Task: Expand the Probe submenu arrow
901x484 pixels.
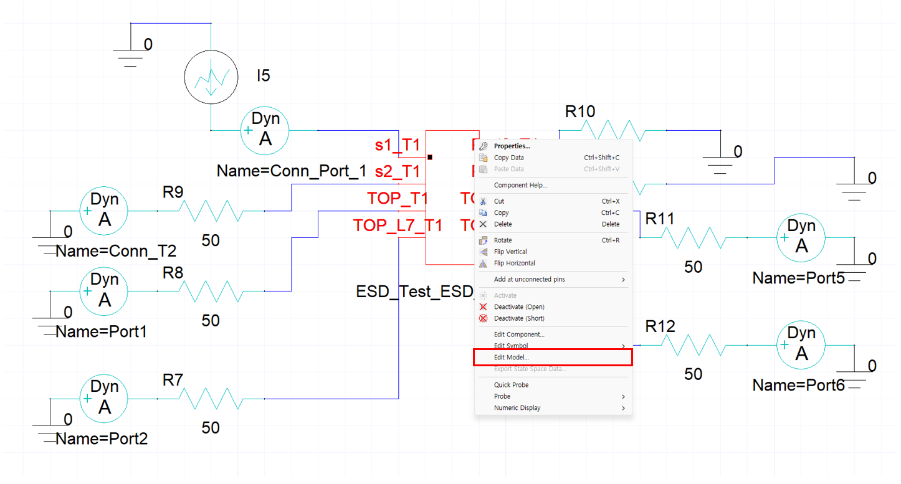Action: click(623, 397)
